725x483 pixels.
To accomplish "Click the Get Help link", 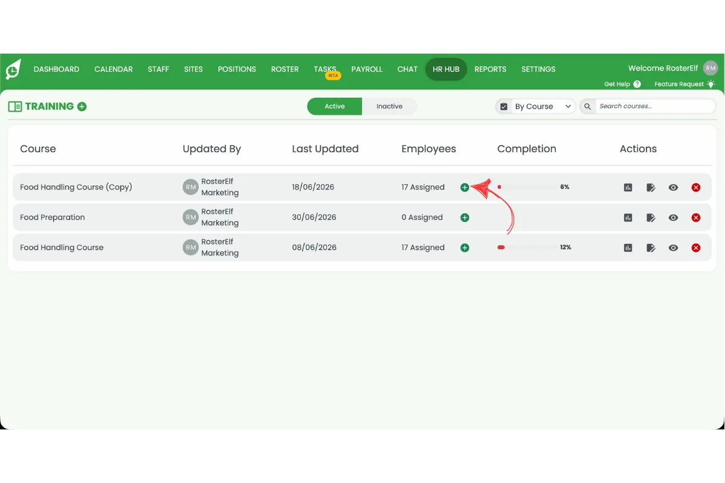I will pos(617,85).
